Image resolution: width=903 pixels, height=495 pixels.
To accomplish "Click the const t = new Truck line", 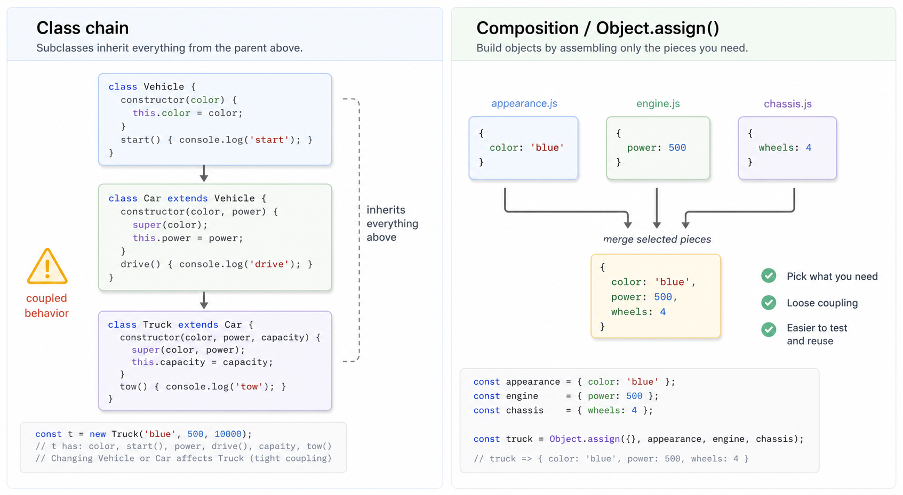I will pos(143,434).
